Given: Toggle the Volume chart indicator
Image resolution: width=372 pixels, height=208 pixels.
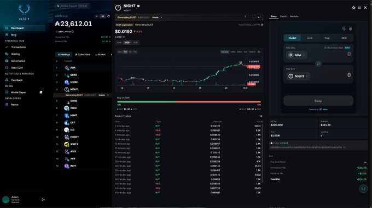Looking at the screenshot, I should (x=225, y=52).
